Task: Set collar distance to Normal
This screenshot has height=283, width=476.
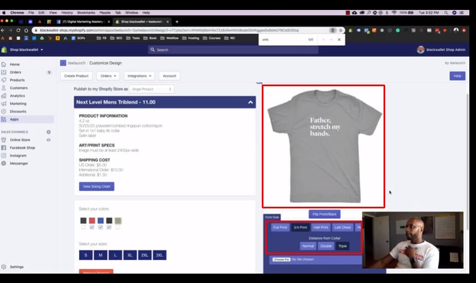Action: (x=308, y=246)
